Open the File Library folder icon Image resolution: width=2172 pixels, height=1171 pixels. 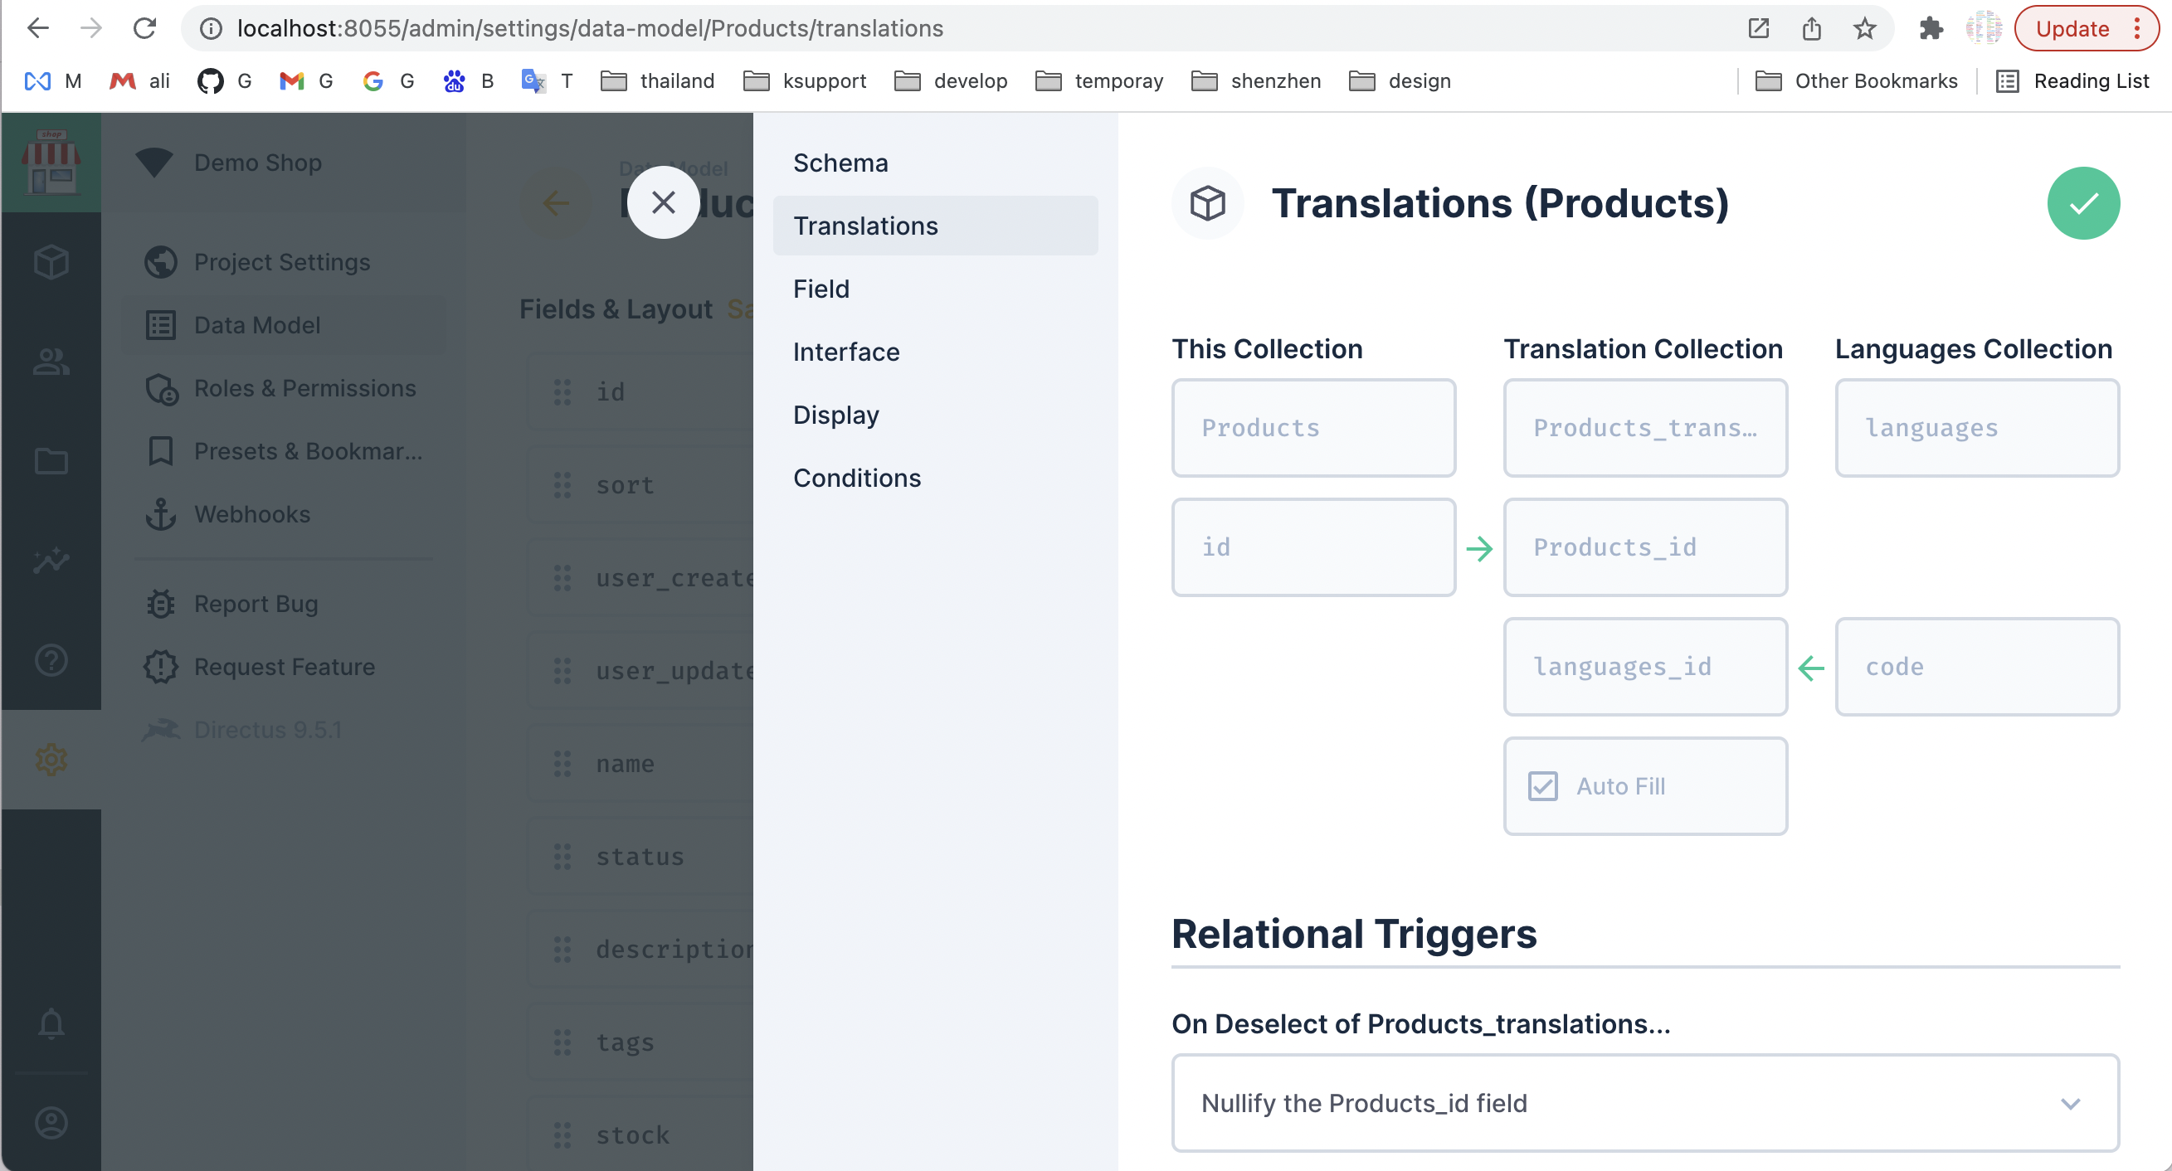[x=51, y=461]
